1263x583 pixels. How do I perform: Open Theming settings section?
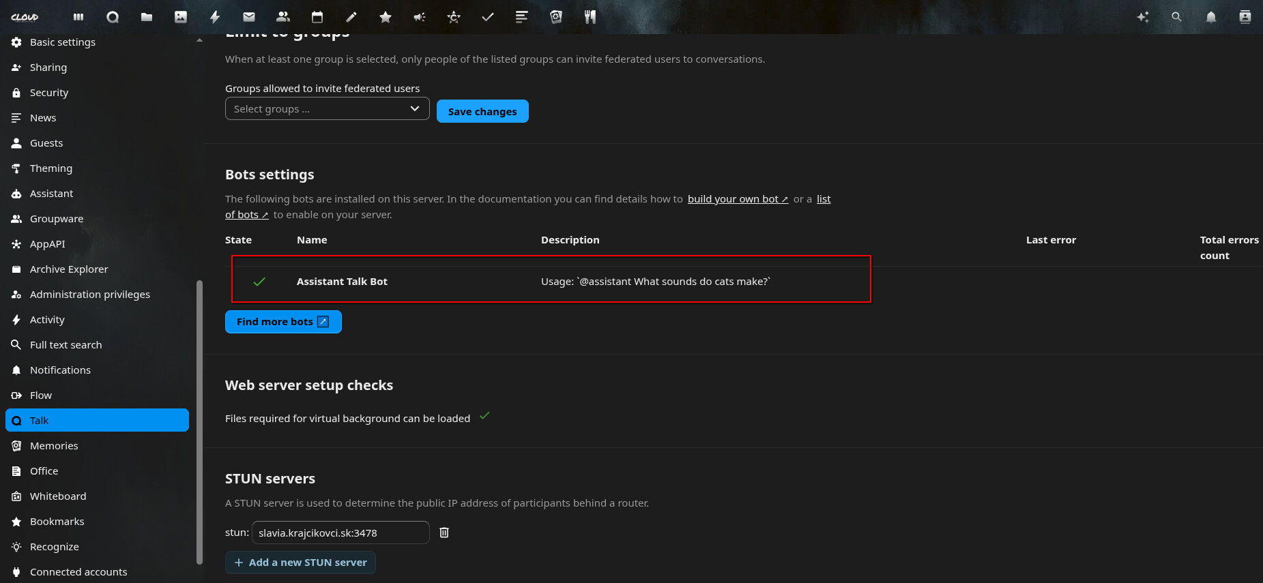tap(51, 168)
